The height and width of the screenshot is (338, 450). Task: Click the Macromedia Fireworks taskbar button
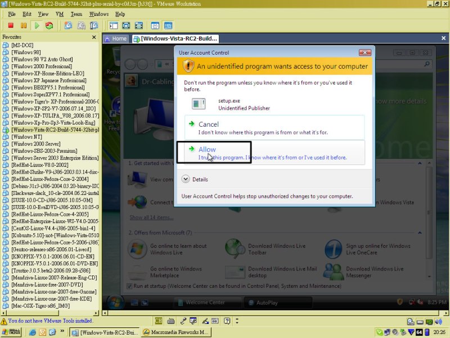[x=176, y=332]
